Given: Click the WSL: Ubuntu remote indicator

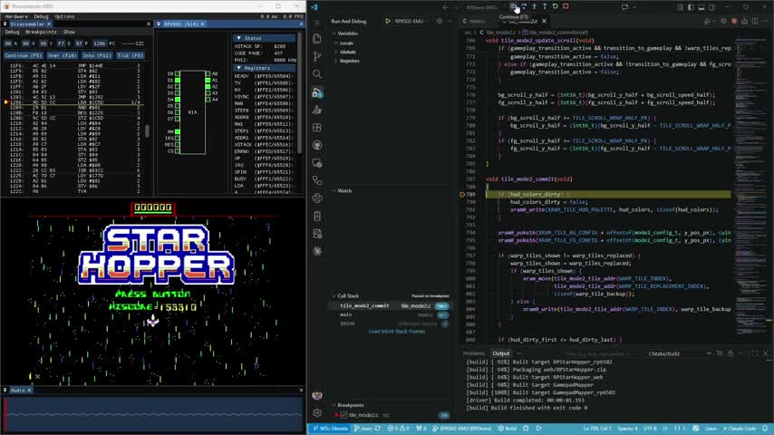Looking at the screenshot, I should pos(330,429).
